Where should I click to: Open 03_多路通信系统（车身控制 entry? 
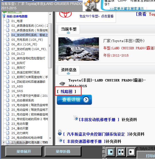[30, 30]
